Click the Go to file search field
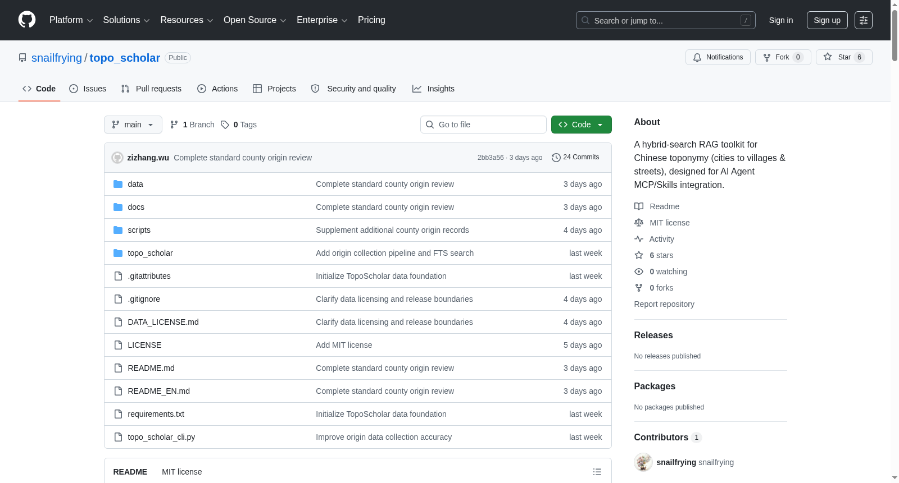Screen dimensions: 899x483 pos(483,125)
